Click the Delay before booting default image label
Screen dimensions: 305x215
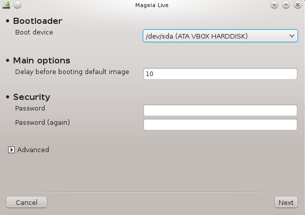point(72,71)
